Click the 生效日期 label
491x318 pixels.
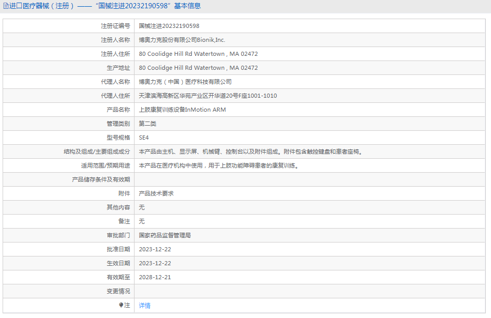118,264
